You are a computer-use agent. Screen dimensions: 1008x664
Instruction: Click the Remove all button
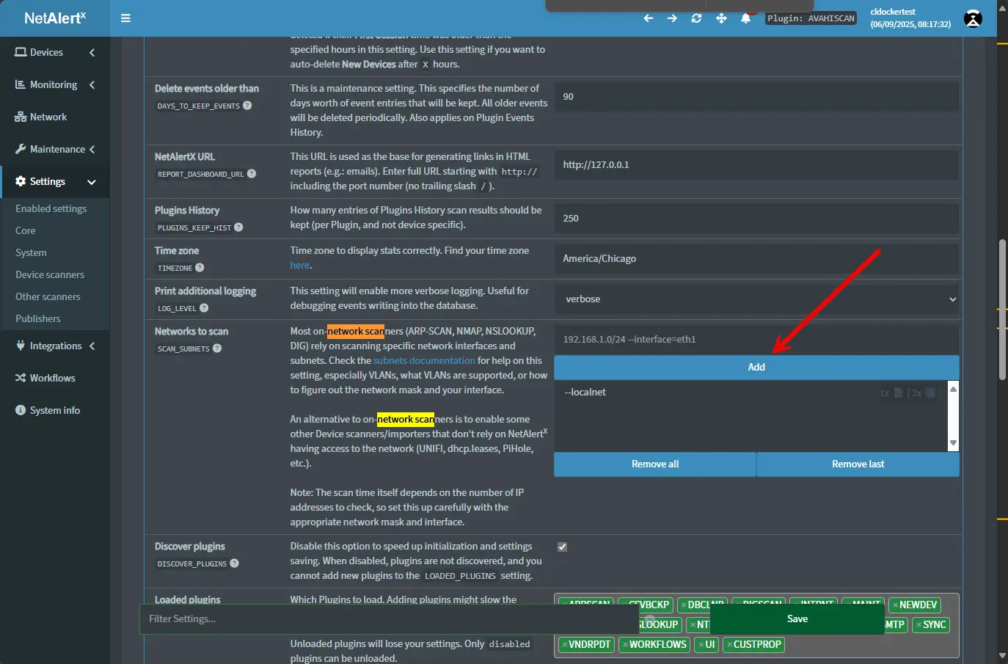click(655, 464)
